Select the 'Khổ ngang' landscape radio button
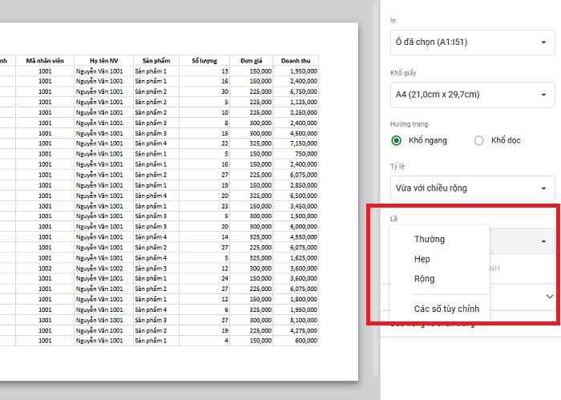The width and height of the screenshot is (561, 400). pyautogui.click(x=397, y=140)
